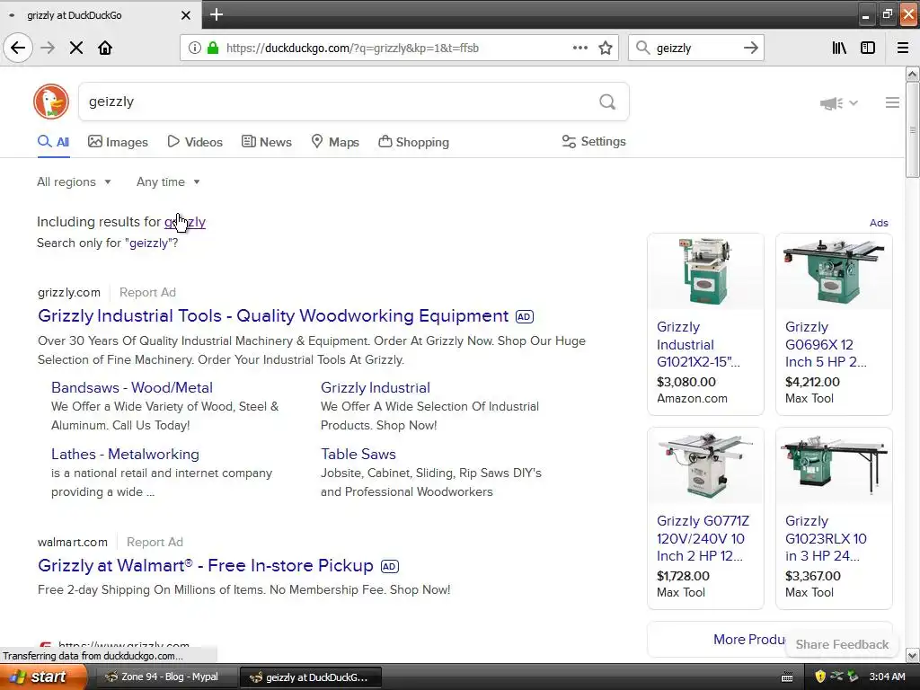Screen dimensions: 920x690
Task: Open the Library icon in toolbar
Action: [x=840, y=49]
